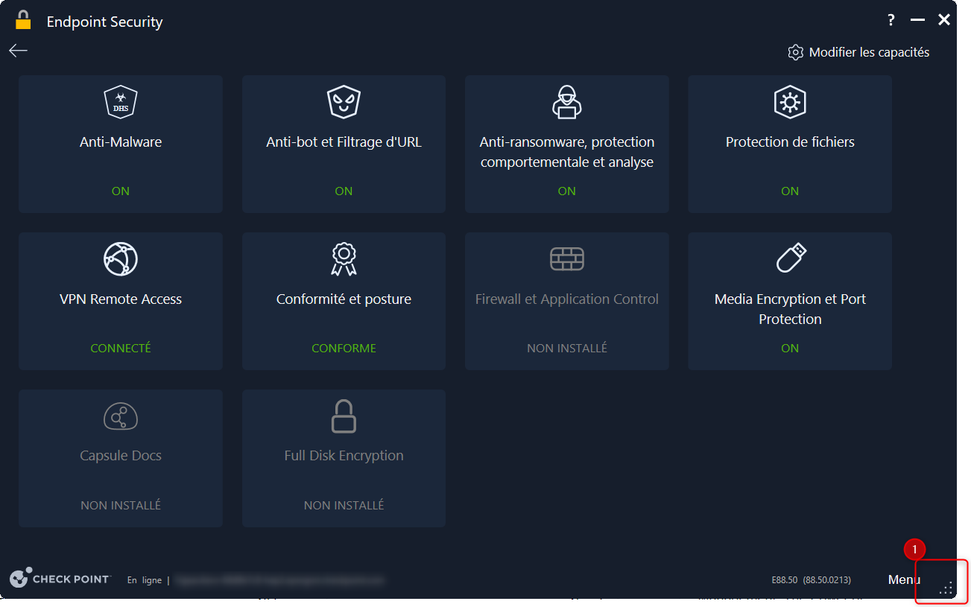
Task: Click the VPN Remote Access title
Action: (121, 299)
